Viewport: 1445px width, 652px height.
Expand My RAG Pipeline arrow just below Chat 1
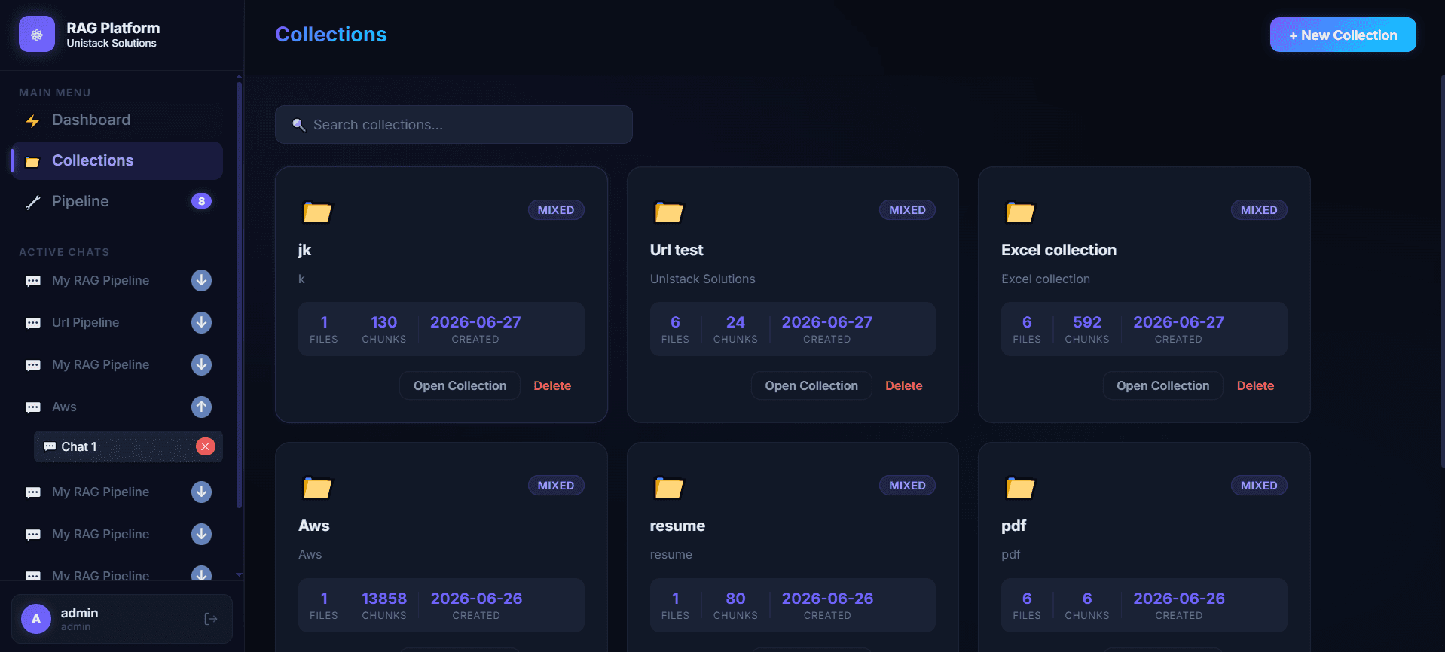(201, 492)
